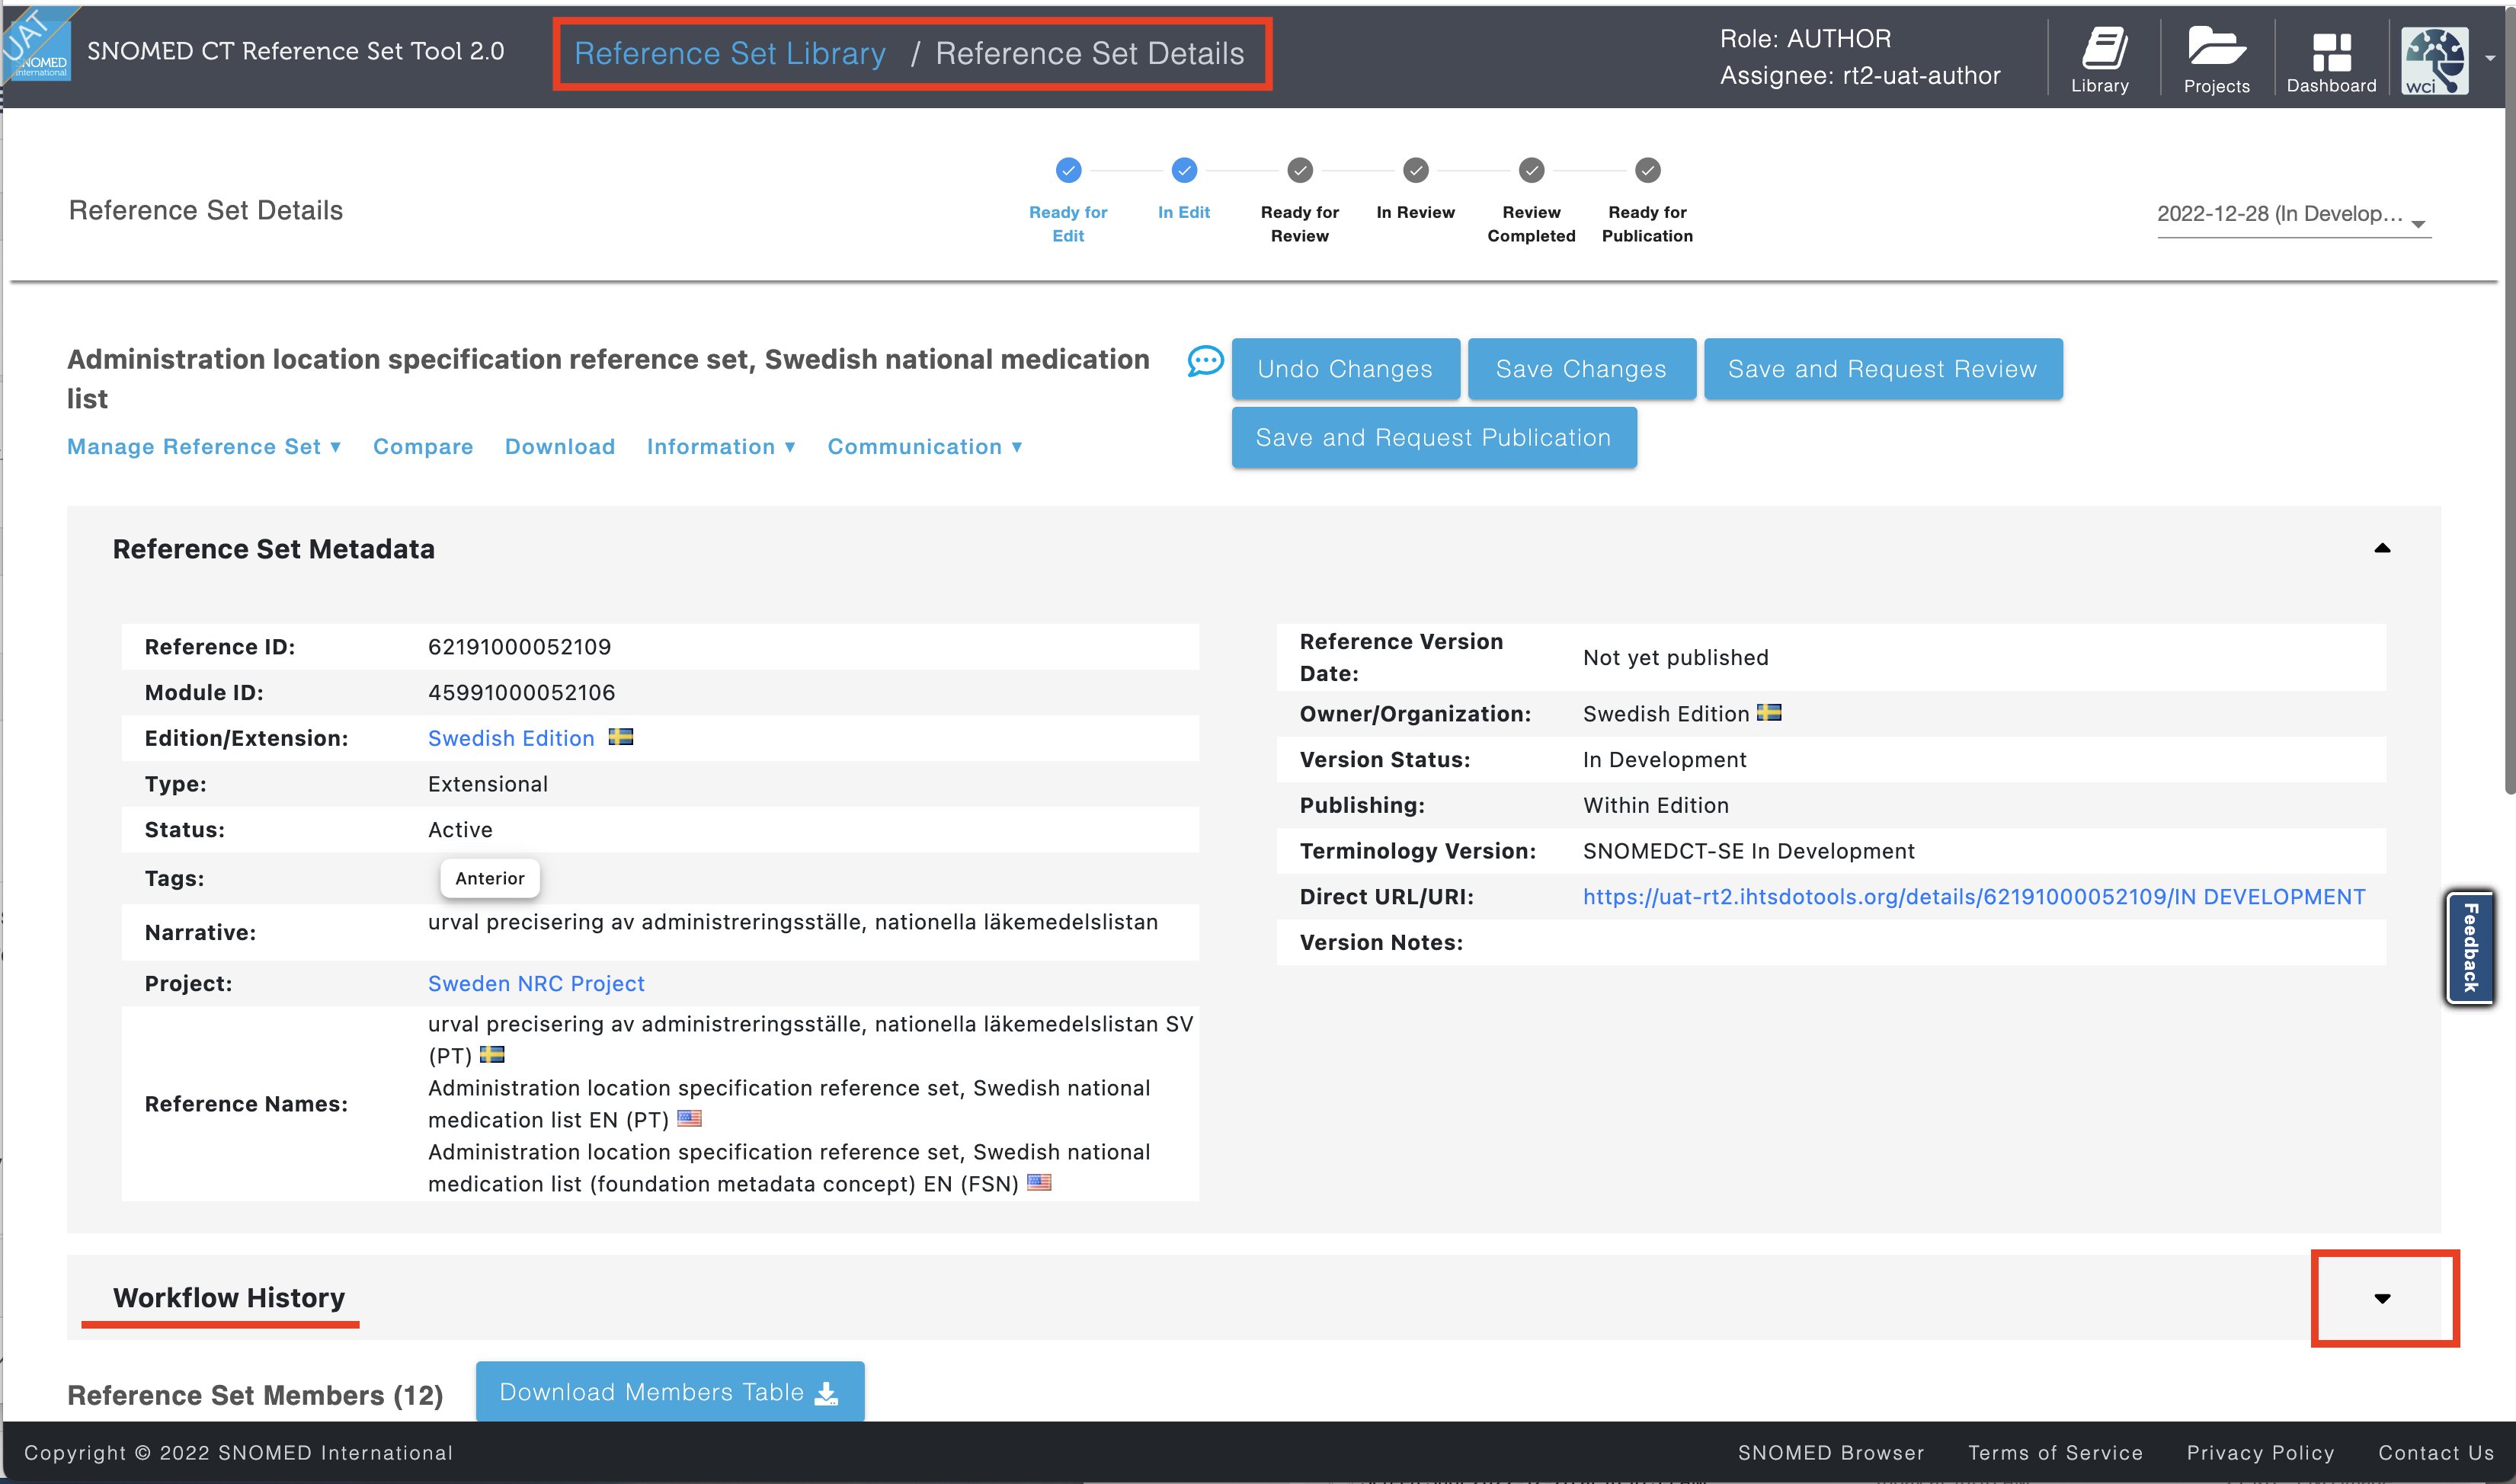Click SNOMEDCT-SE In Development terminology value

pos(1748,851)
